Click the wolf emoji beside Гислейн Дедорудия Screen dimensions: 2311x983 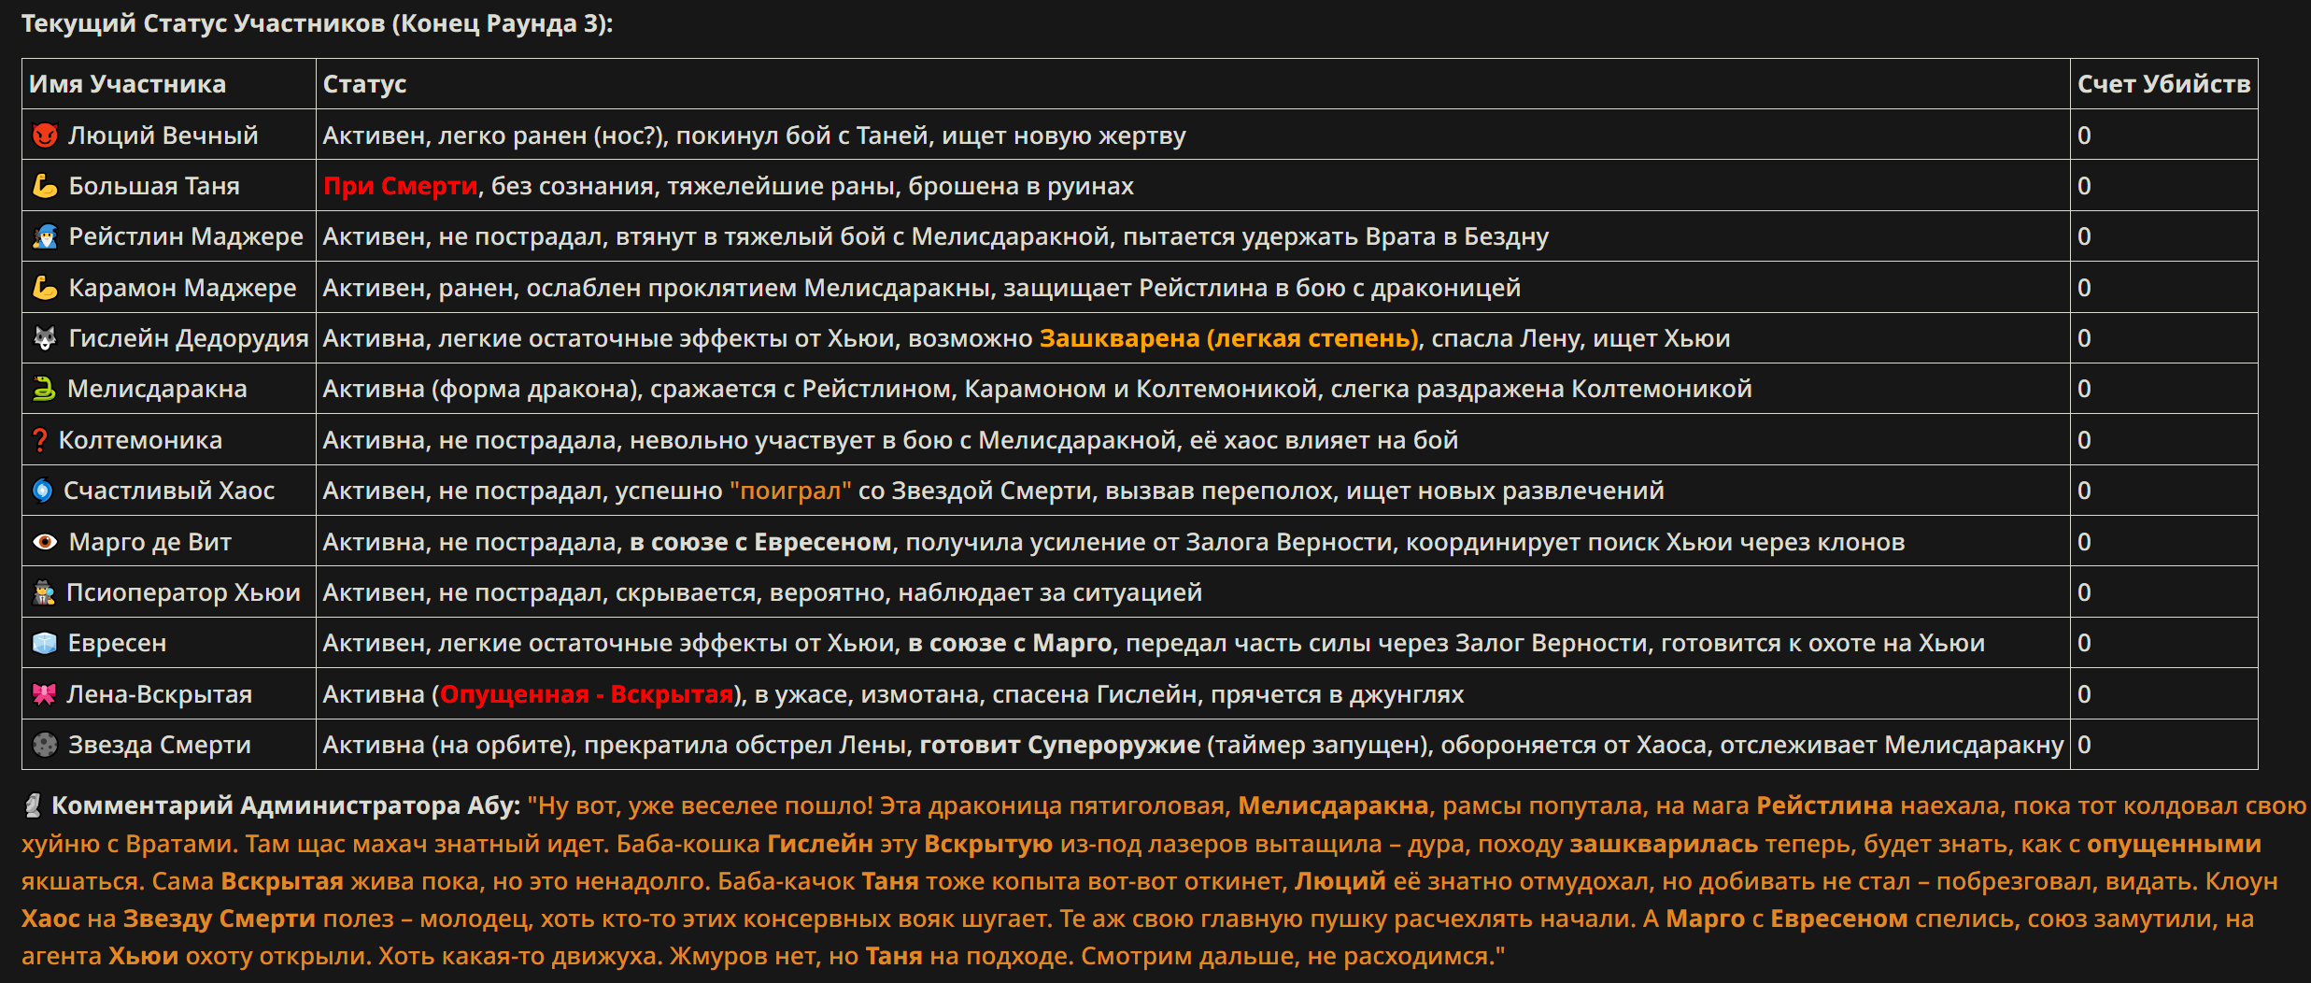pos(45,338)
